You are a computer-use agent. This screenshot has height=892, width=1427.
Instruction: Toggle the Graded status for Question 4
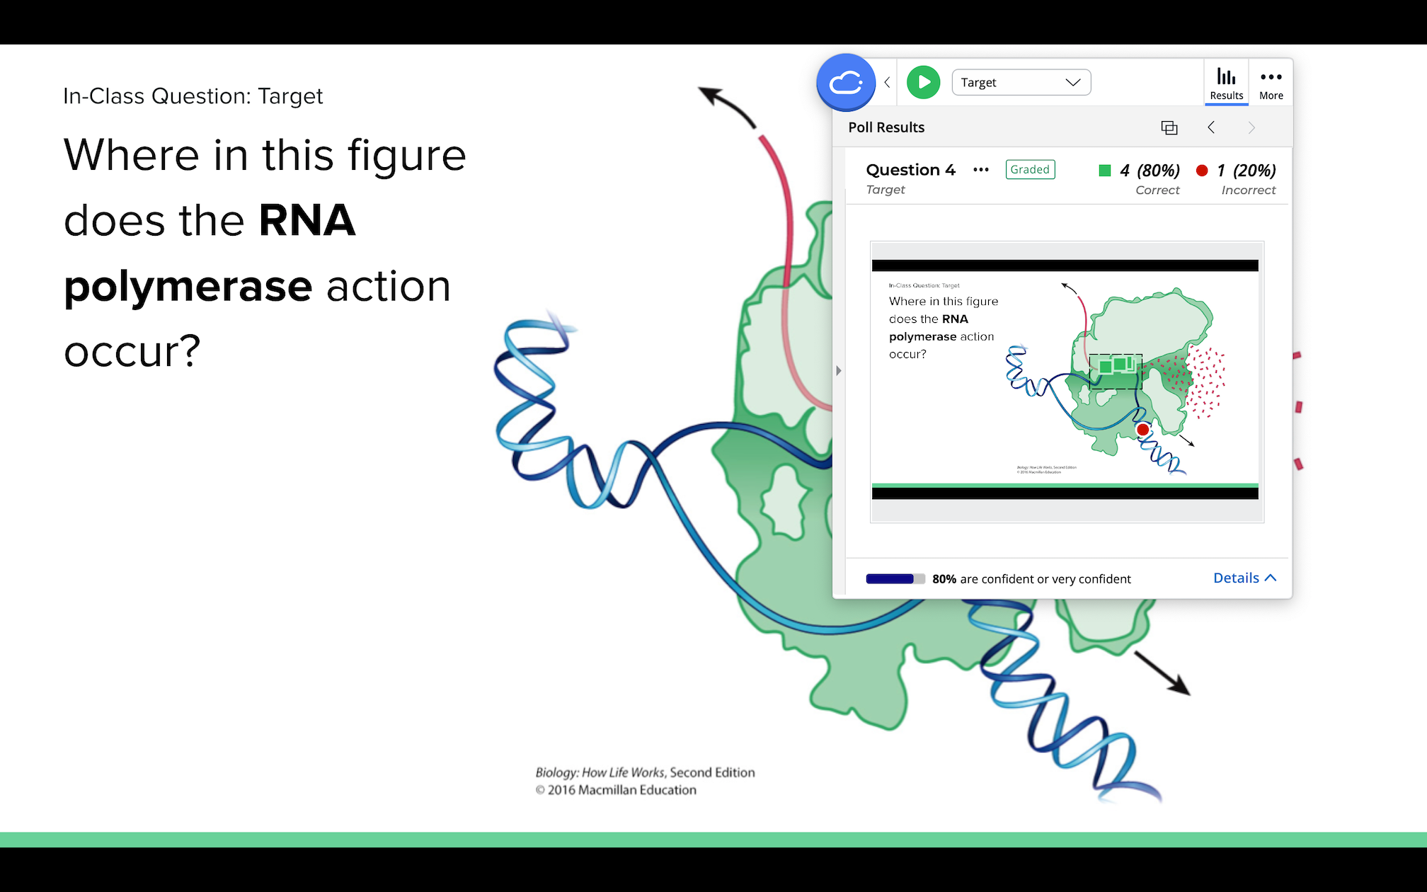coord(1028,170)
